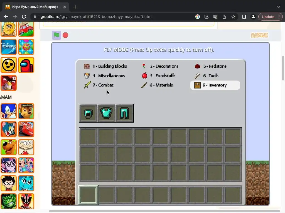The height and width of the screenshot is (213, 285).
Task: Go forward in browser history
Action: 15,17
